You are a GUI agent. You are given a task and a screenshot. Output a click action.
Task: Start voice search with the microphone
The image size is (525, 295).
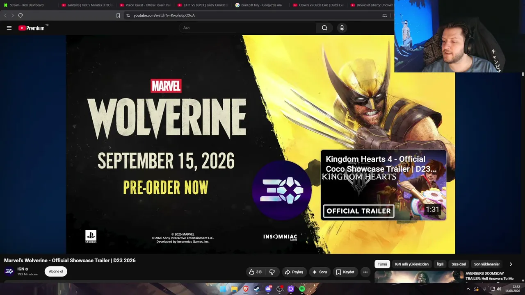coord(342,28)
